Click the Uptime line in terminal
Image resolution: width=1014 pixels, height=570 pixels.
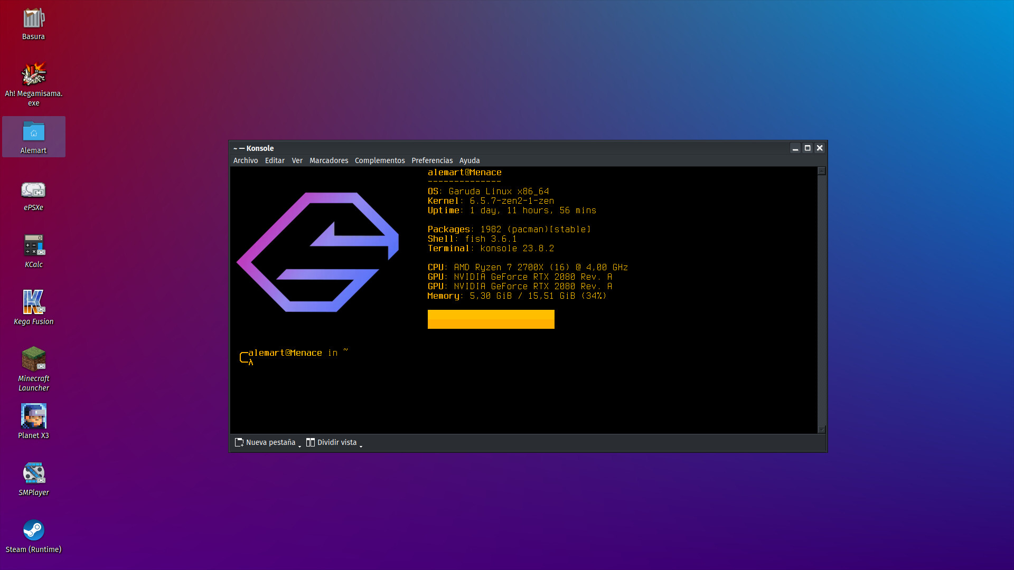coord(512,211)
